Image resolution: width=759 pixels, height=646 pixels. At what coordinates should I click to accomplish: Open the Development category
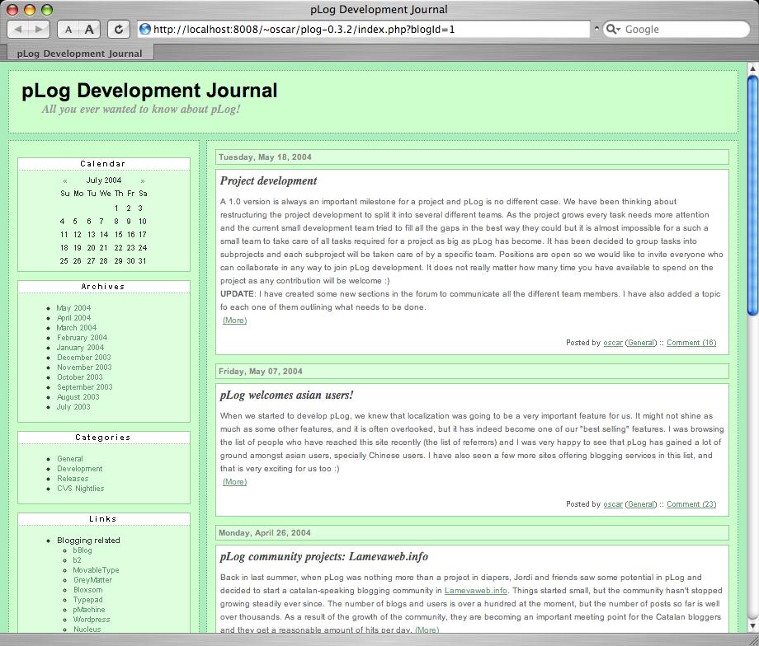[80, 469]
